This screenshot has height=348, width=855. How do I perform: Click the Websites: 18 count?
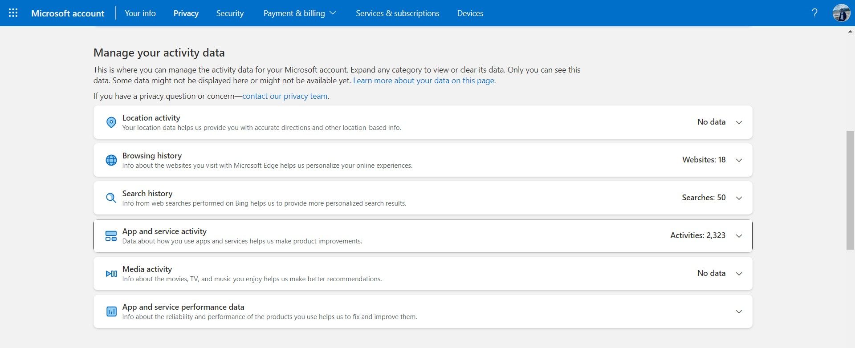pyautogui.click(x=704, y=159)
